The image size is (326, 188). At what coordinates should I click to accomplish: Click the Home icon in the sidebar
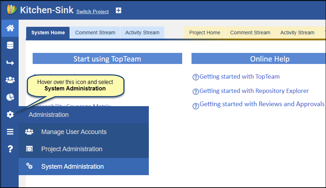tap(10, 28)
